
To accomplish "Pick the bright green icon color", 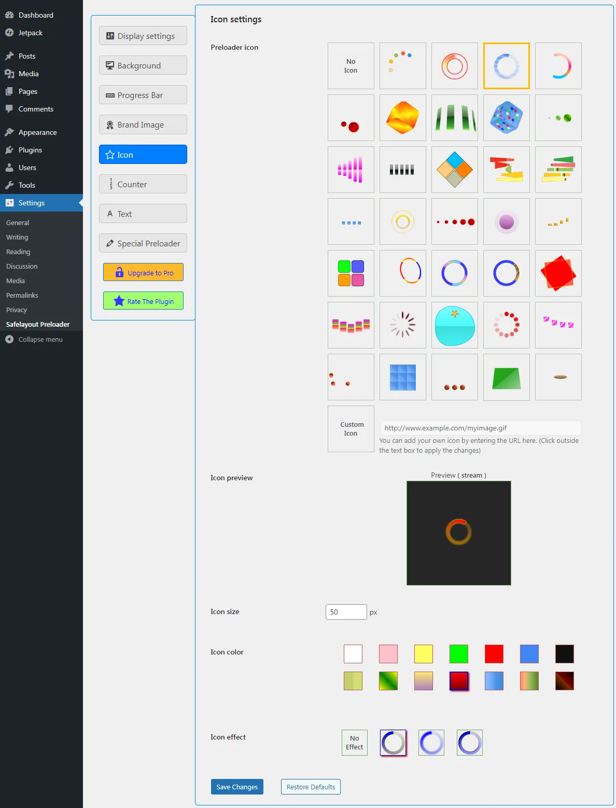I will (459, 654).
